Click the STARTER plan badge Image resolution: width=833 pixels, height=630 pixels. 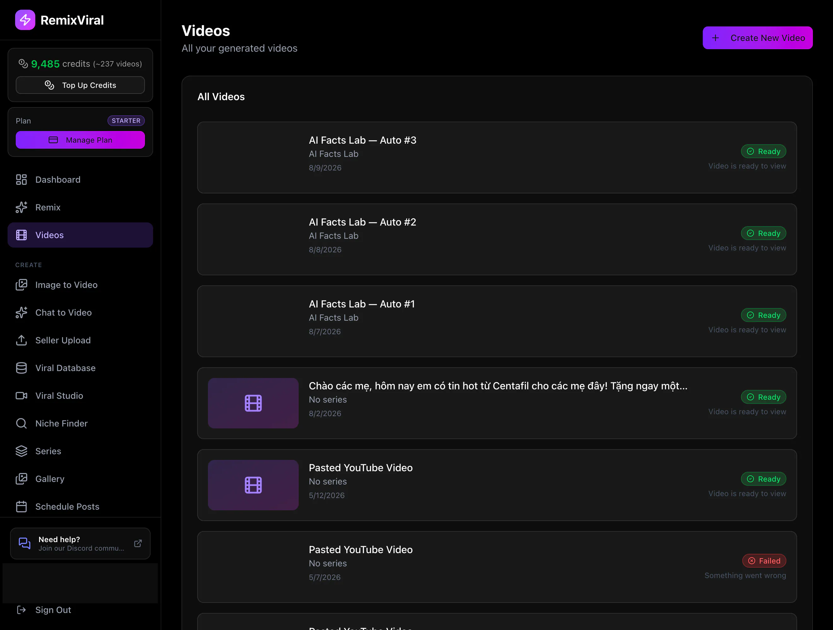click(126, 121)
